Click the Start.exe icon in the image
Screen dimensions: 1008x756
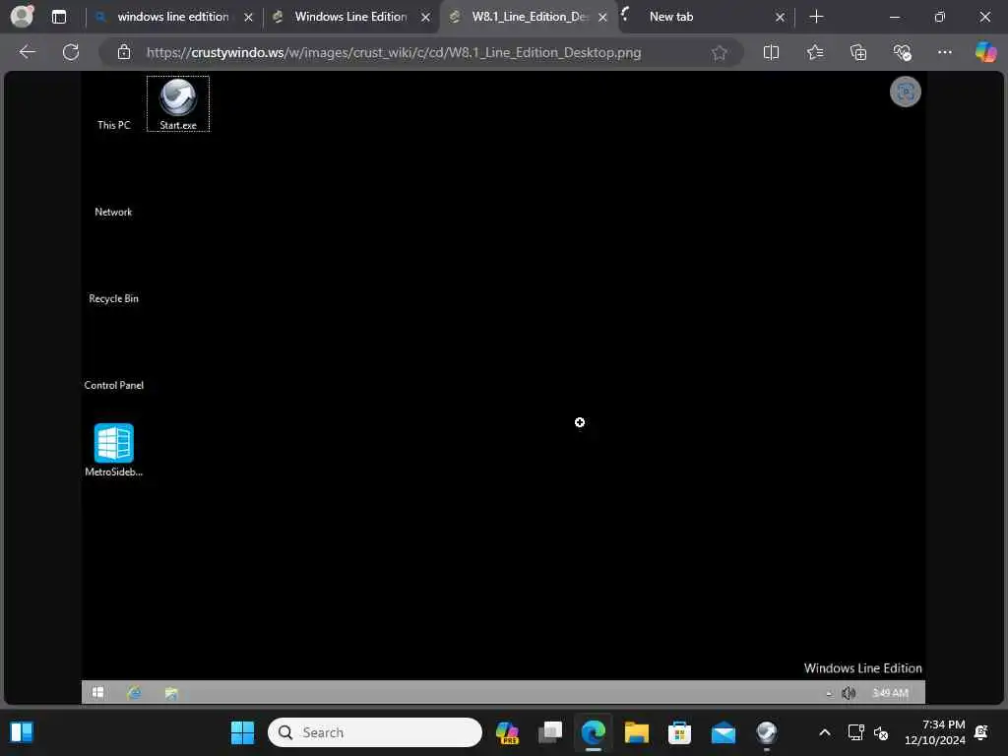pyautogui.click(x=178, y=103)
